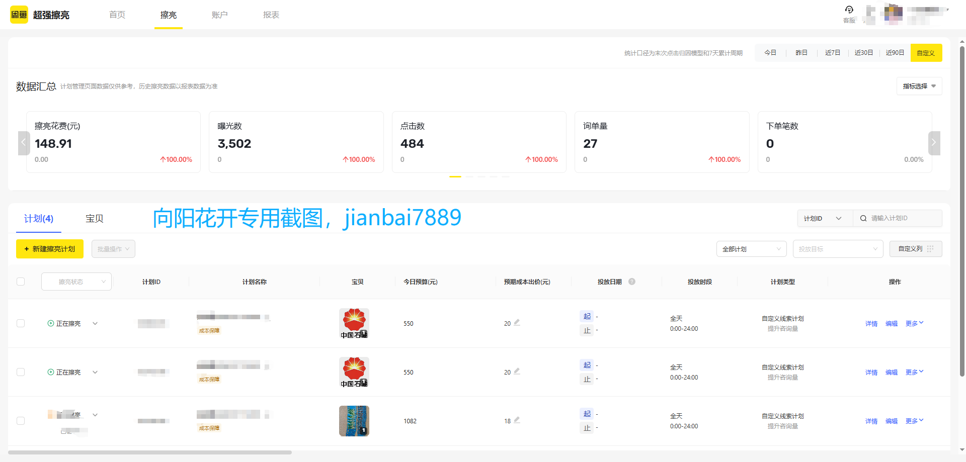
Task: Click the left carousel arrow beside 擦亮花费
Action: tap(23, 143)
